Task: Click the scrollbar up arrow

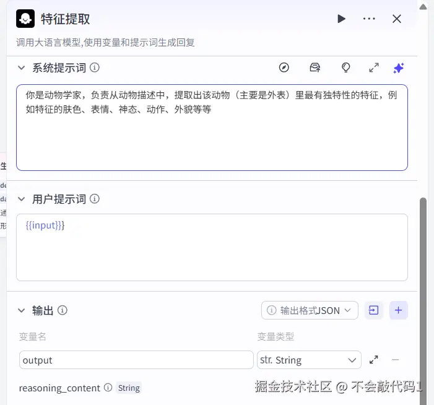Action: 423,7
